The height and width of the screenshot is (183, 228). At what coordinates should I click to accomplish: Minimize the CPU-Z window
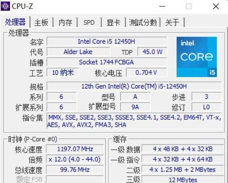(162, 6)
